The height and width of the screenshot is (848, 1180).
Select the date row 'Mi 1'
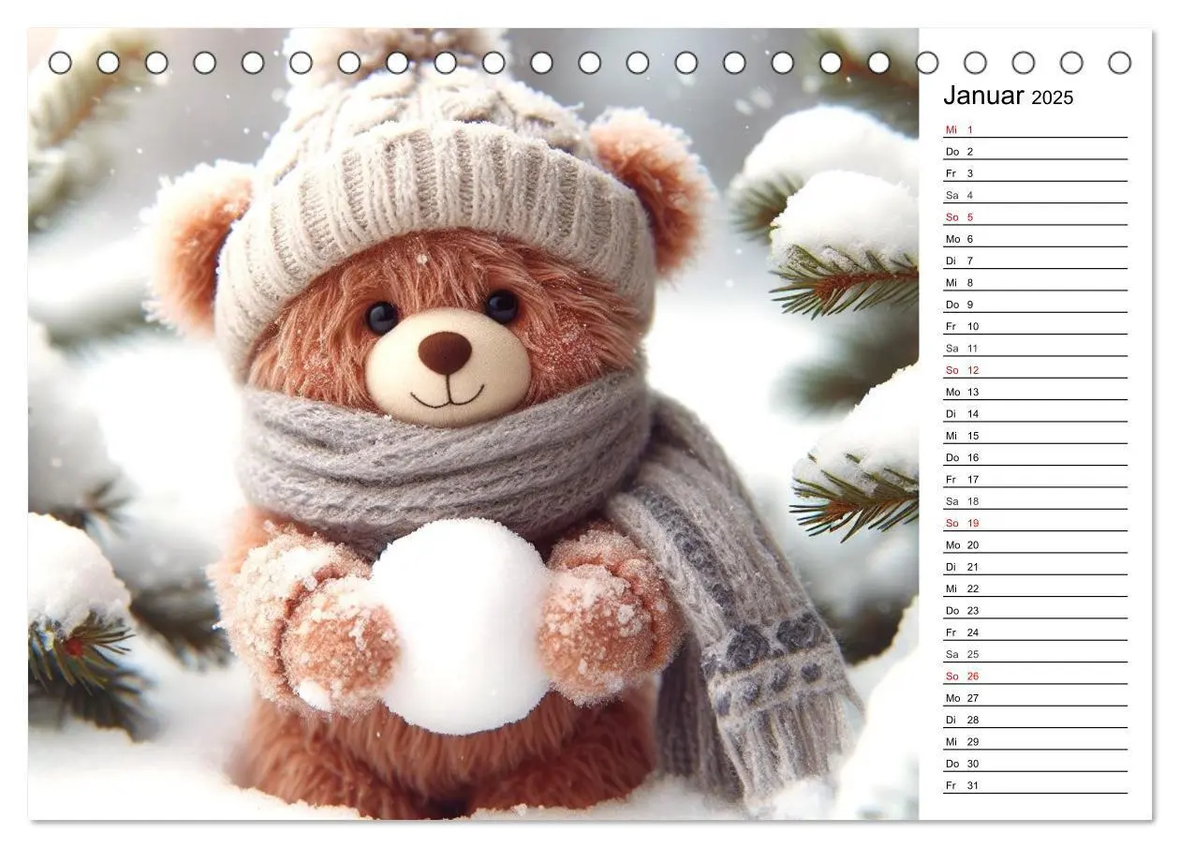(x=1035, y=129)
